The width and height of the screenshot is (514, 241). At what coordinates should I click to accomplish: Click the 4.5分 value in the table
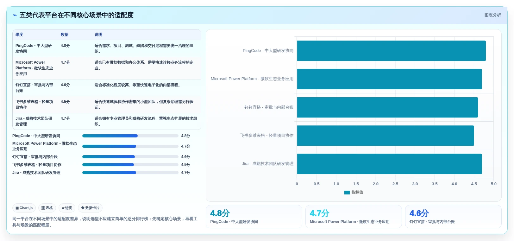point(65,102)
